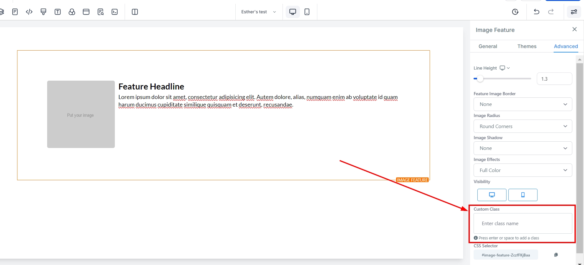
Task: Select the text typography icon
Action: (58, 12)
